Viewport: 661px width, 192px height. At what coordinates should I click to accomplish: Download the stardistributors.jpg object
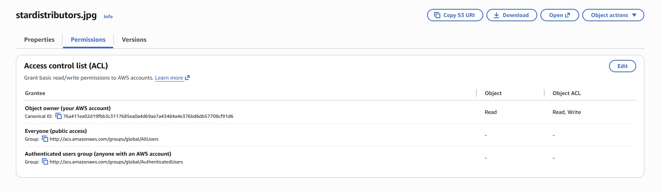tap(511, 15)
